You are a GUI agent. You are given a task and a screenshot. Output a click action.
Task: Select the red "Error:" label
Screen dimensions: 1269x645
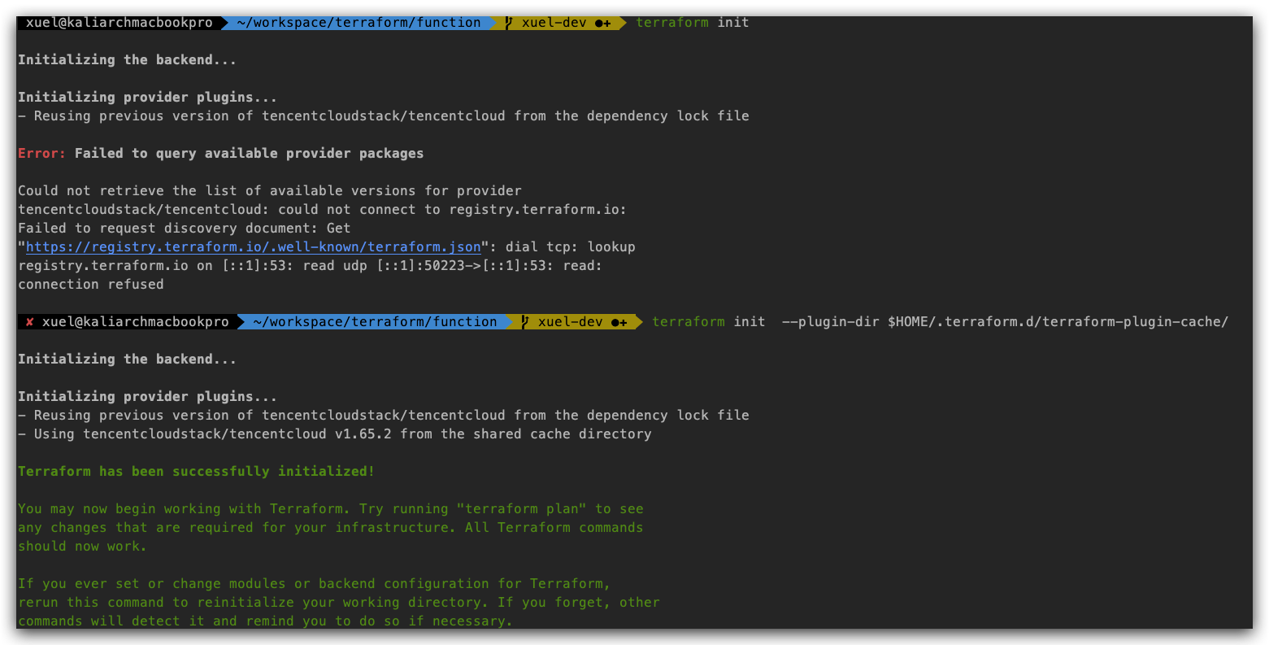(x=41, y=154)
